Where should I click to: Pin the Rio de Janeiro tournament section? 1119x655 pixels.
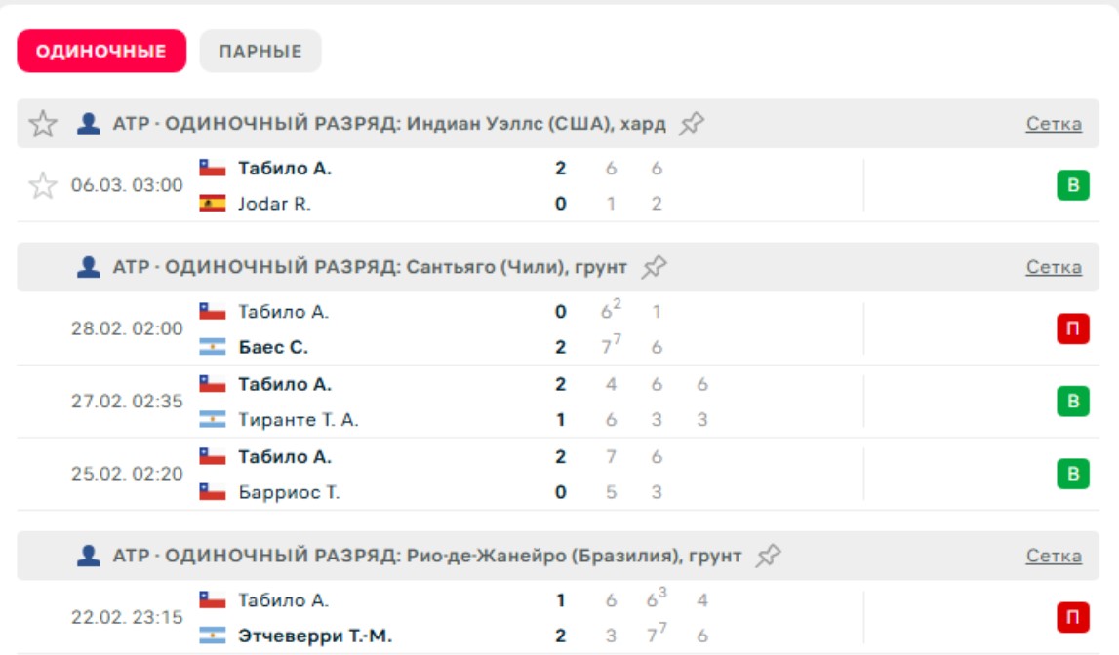click(769, 556)
